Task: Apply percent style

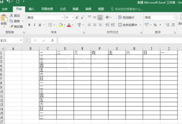Action: [x=155, y=25]
